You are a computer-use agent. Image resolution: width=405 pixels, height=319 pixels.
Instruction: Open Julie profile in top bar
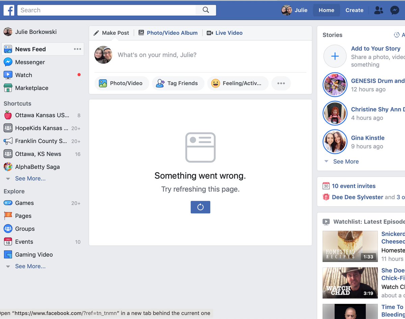[295, 10]
